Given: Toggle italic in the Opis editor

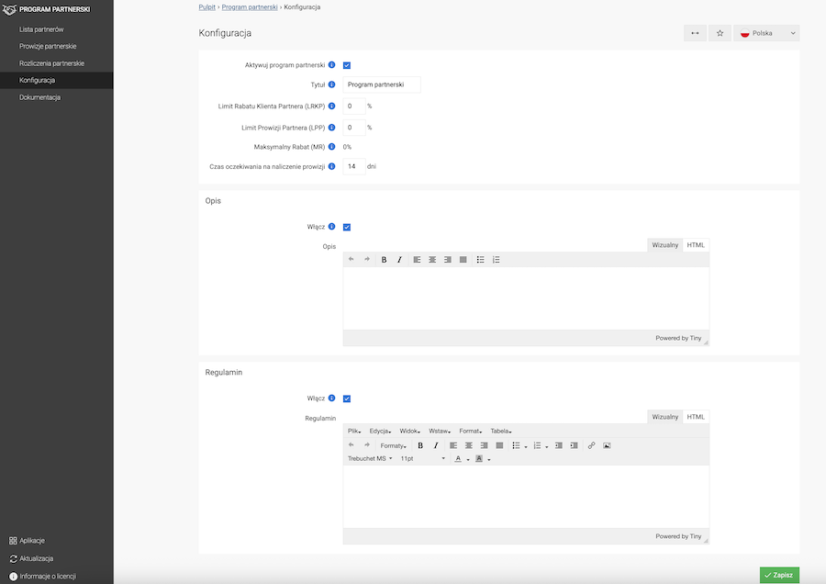Looking at the screenshot, I should coord(399,259).
